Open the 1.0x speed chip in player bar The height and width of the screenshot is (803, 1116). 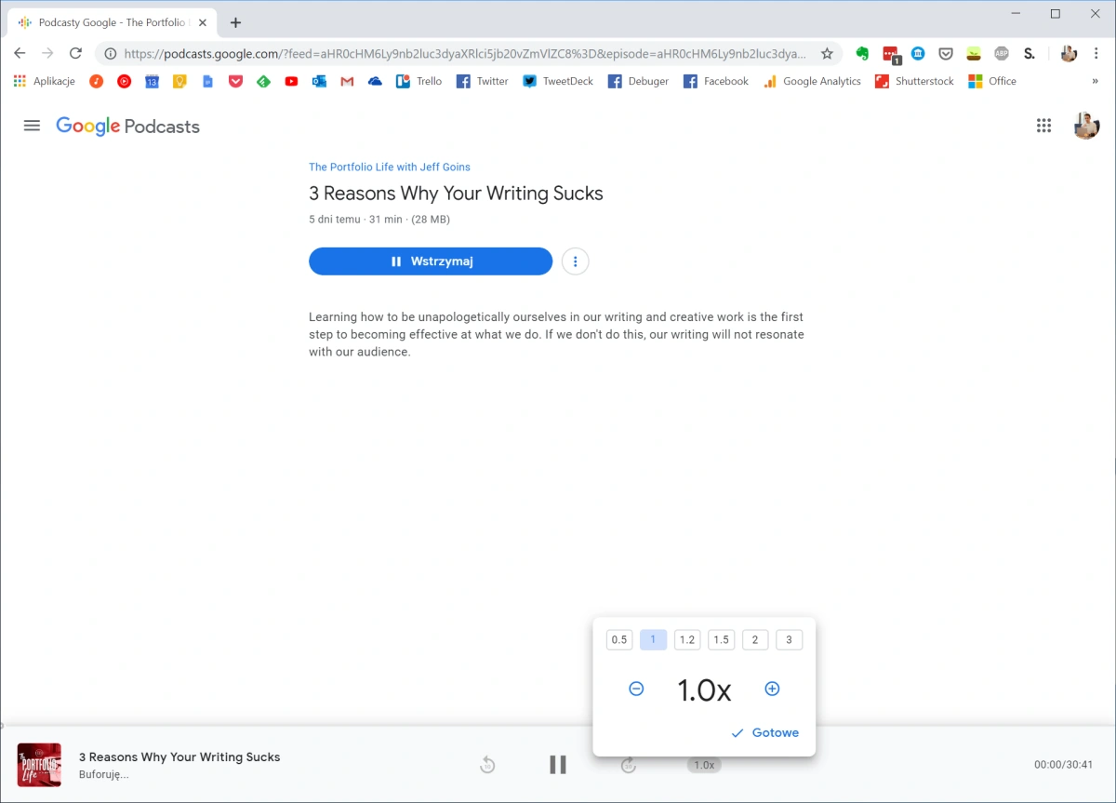click(704, 765)
